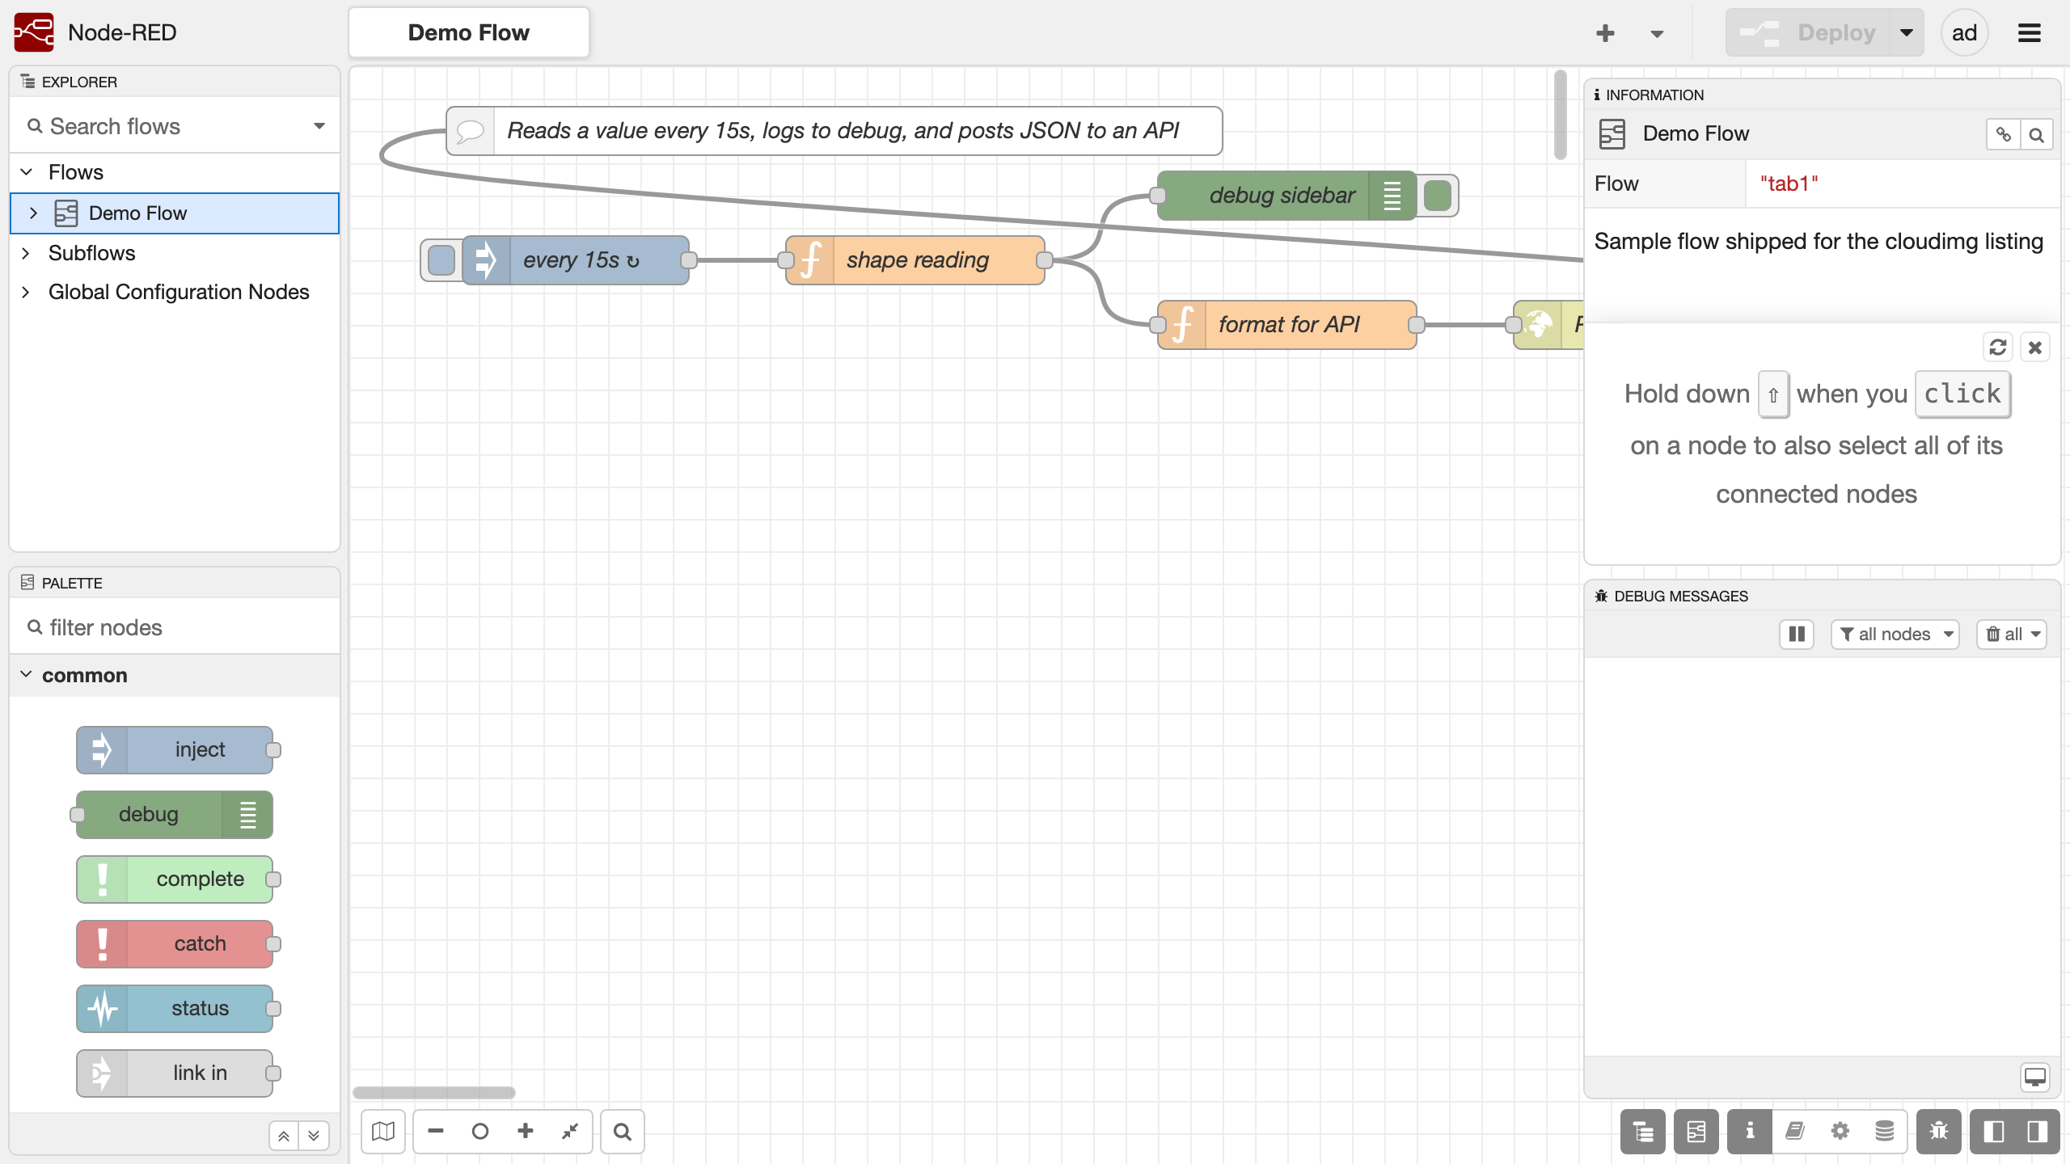This screenshot has width=2070, height=1164.
Task: Select the 'shape reading' function node
Action: coord(915,260)
